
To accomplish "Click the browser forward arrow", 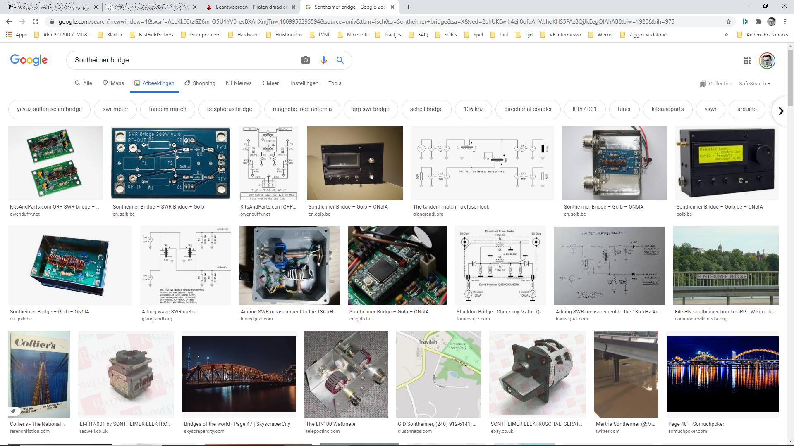I will 22,21.
